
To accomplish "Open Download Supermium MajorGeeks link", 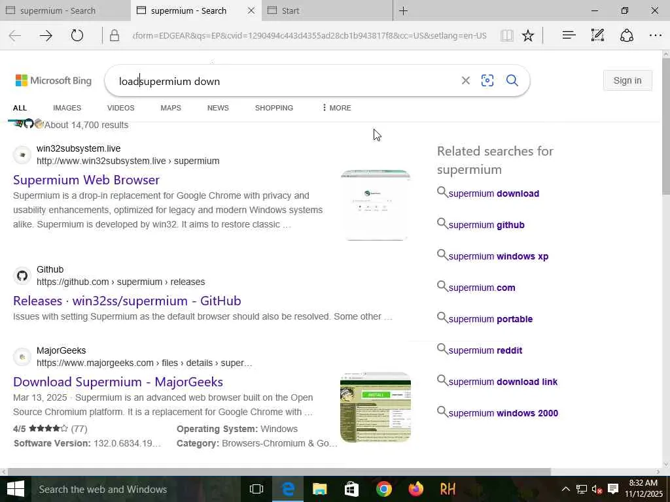I will (x=118, y=382).
